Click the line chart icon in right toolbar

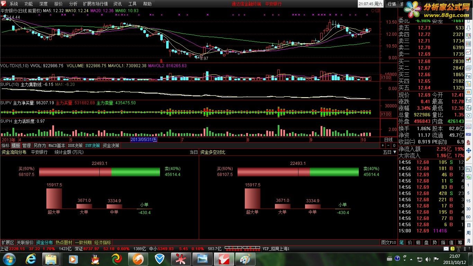click(x=468, y=52)
